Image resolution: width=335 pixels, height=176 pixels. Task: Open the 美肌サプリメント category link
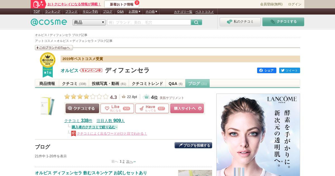coord(172,98)
